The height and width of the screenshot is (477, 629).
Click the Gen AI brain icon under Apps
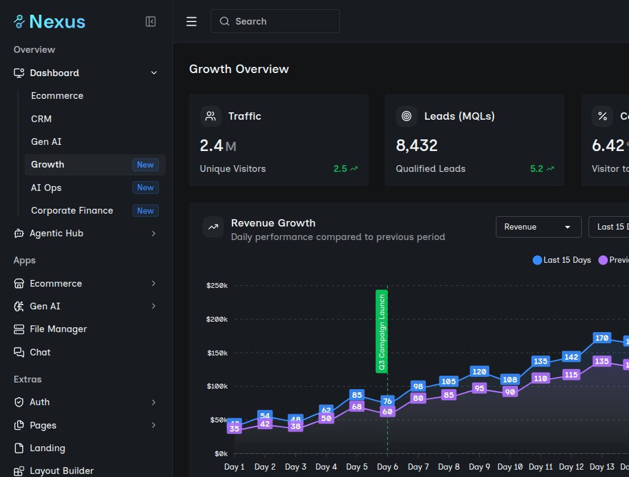click(x=19, y=306)
